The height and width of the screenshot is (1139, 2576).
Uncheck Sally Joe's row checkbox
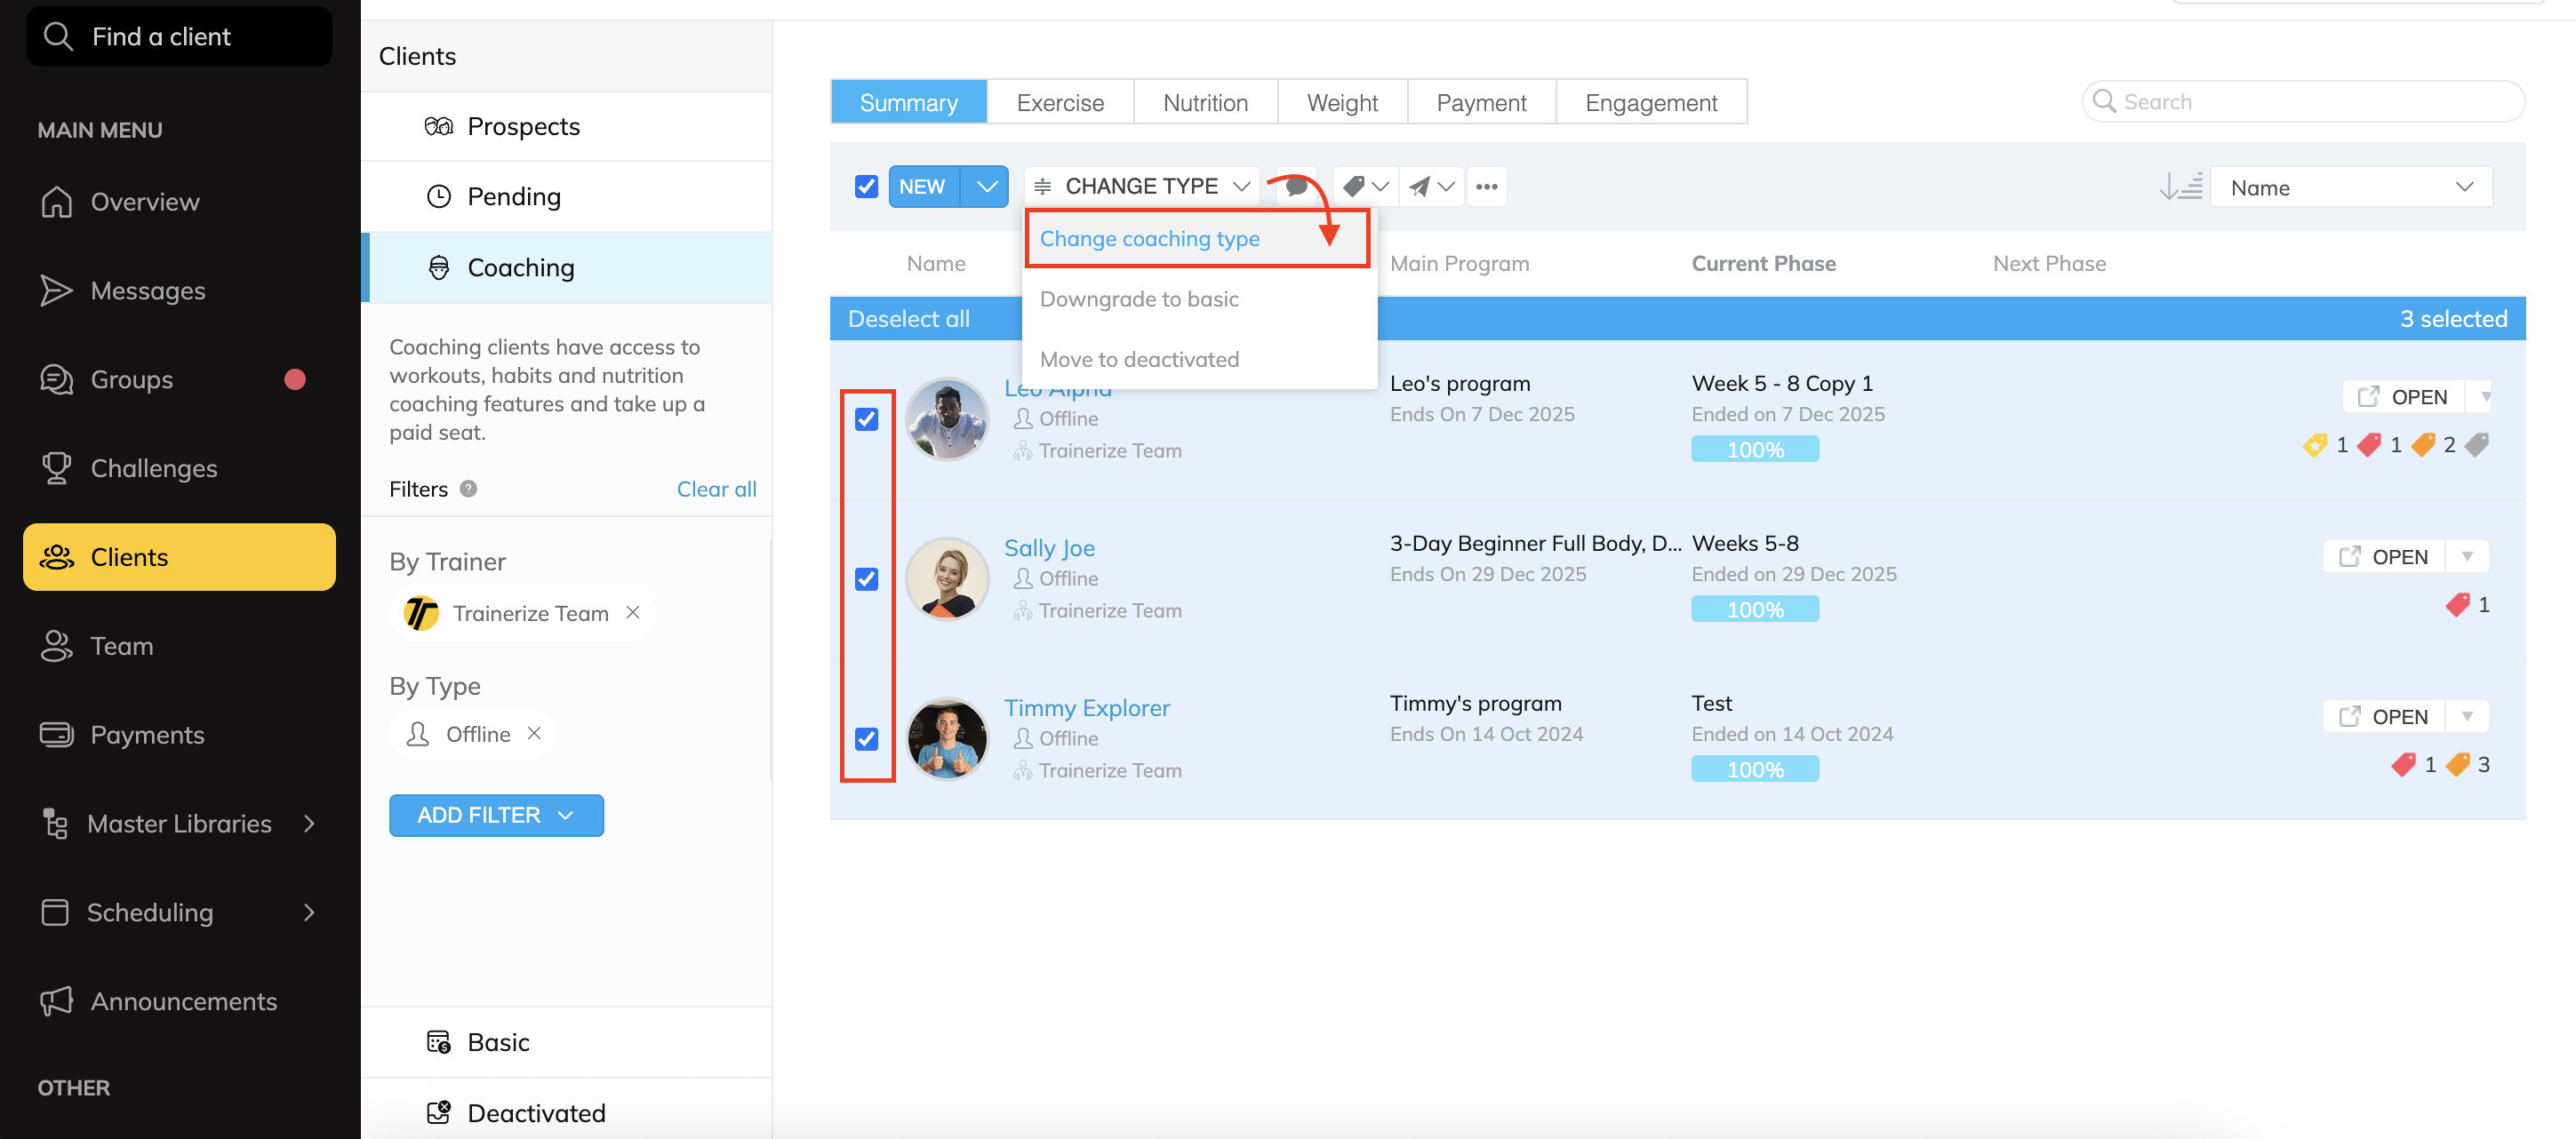tap(866, 579)
